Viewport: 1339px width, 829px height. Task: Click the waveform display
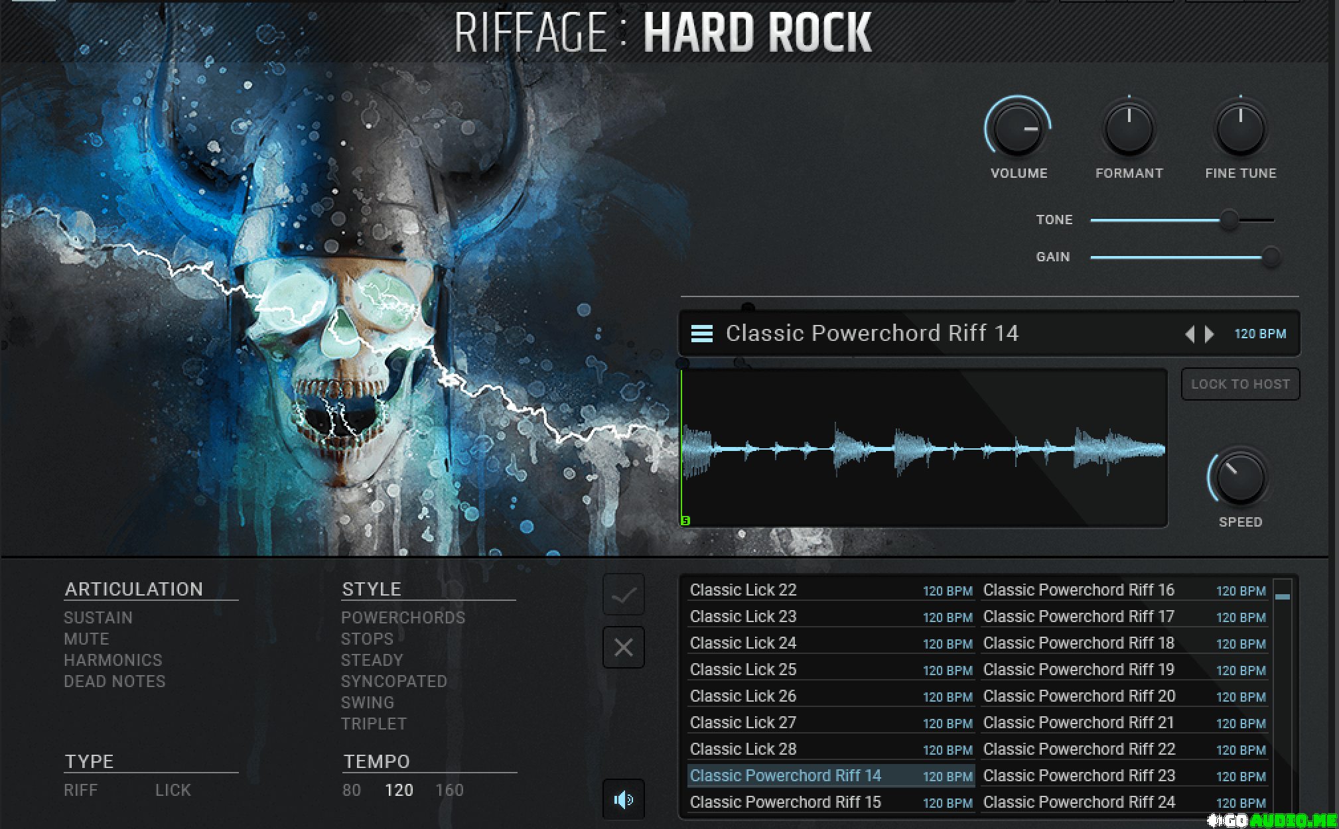pos(924,448)
